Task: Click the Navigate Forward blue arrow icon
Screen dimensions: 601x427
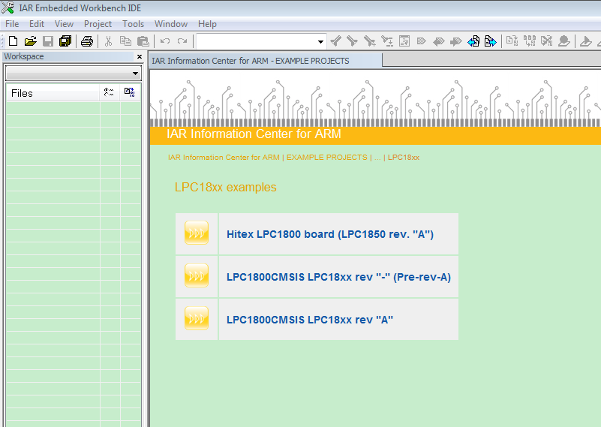Action: point(490,41)
